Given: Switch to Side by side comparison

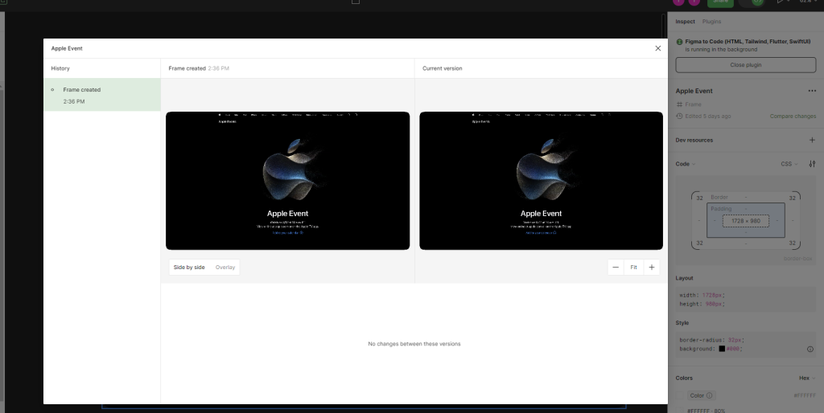Looking at the screenshot, I should click(x=189, y=268).
